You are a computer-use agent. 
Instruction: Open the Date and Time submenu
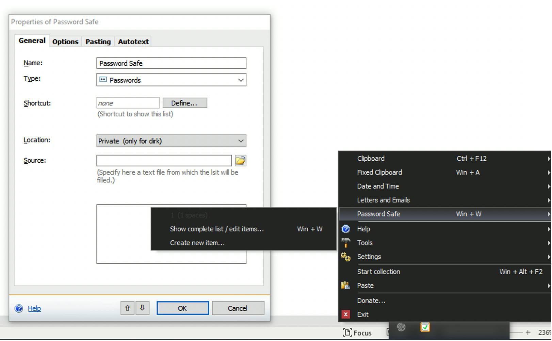pos(445,186)
